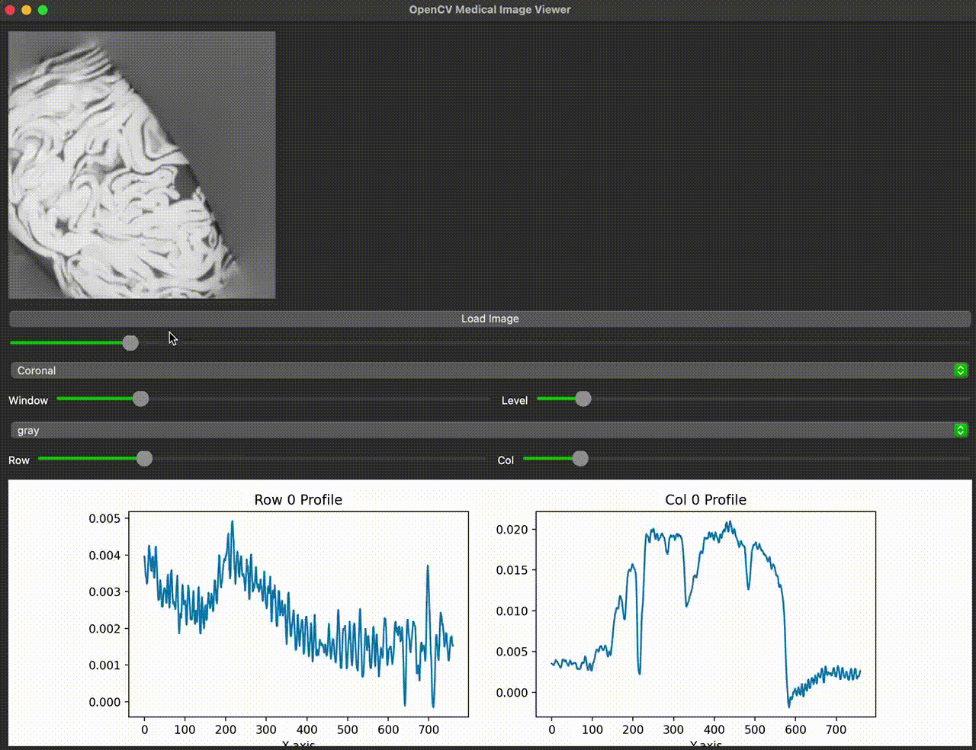Click inside the Col 0 Profile plot
Image resolution: width=976 pixels, height=750 pixels.
tap(705, 614)
